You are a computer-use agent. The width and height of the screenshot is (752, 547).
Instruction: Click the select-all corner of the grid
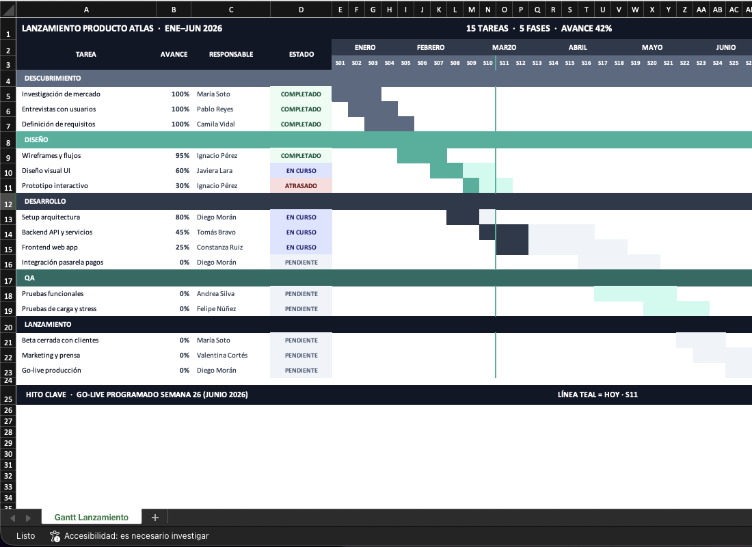tap(8, 10)
